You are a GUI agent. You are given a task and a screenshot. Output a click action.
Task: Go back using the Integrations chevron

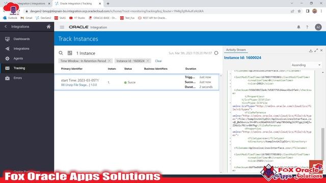[x=6, y=26]
